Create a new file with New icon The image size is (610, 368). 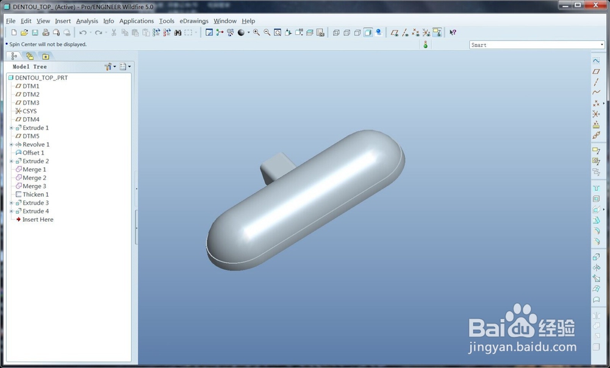pyautogui.click(x=14, y=33)
